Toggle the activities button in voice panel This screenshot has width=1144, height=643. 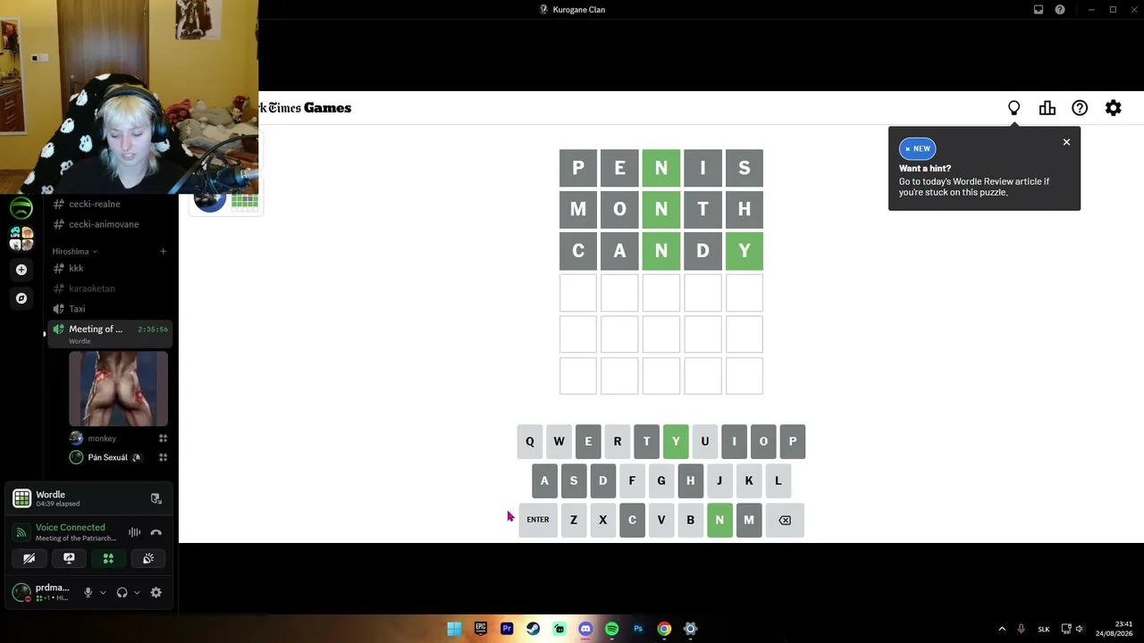[108, 559]
